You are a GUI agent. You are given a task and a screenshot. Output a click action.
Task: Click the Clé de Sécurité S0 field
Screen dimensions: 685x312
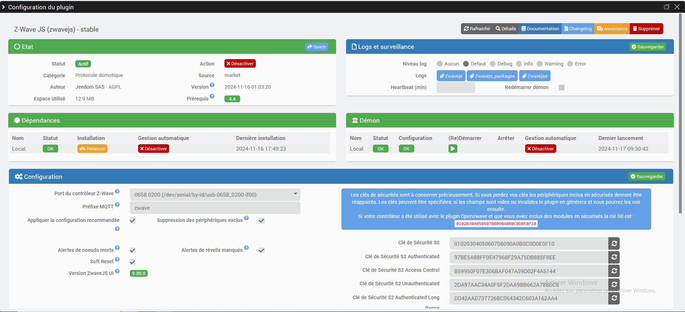coord(529,244)
